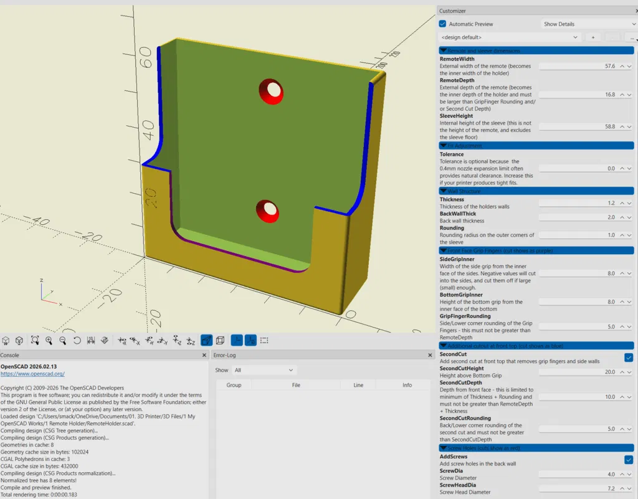This screenshot has width=638, height=499.
Task: Collapse the Wall Structure section
Action: (536, 191)
